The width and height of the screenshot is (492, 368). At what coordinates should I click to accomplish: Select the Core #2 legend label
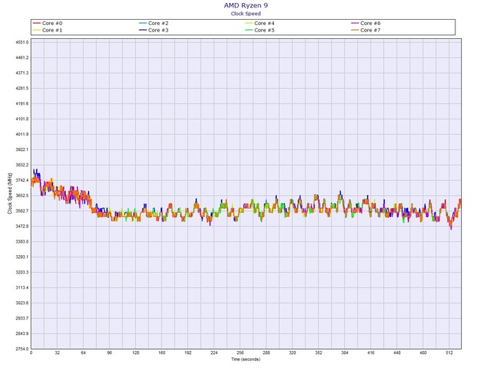tap(158, 23)
